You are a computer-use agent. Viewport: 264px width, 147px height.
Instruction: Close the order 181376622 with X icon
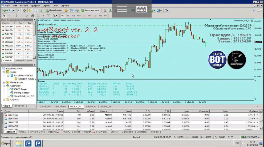point(257,115)
